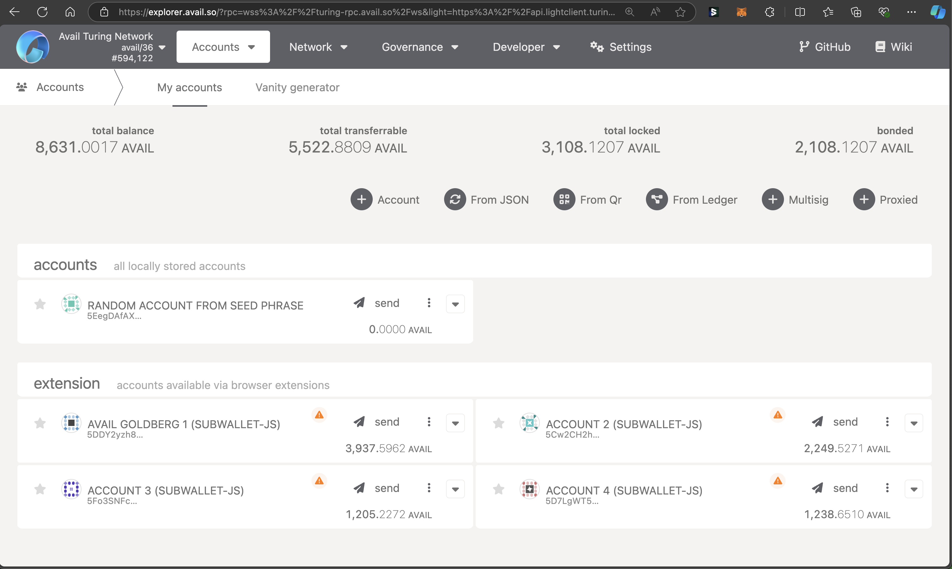Expand Avail Goldberg 1 account details

click(455, 423)
